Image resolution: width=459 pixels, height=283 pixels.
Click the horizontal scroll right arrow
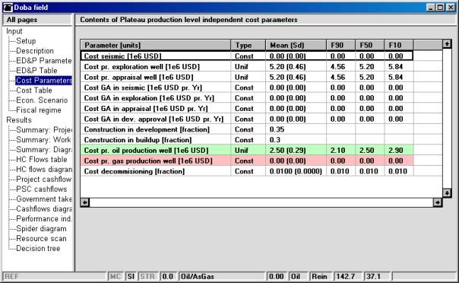click(x=437, y=202)
